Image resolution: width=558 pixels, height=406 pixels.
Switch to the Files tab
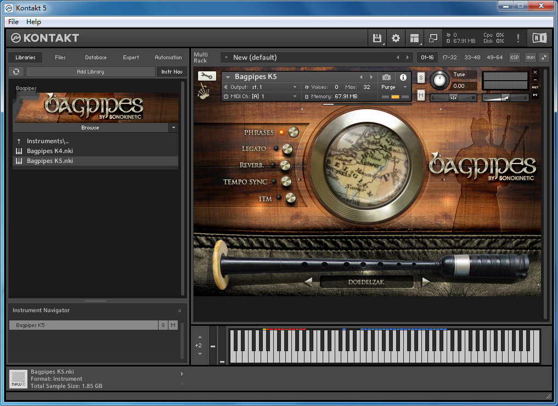[x=60, y=57]
